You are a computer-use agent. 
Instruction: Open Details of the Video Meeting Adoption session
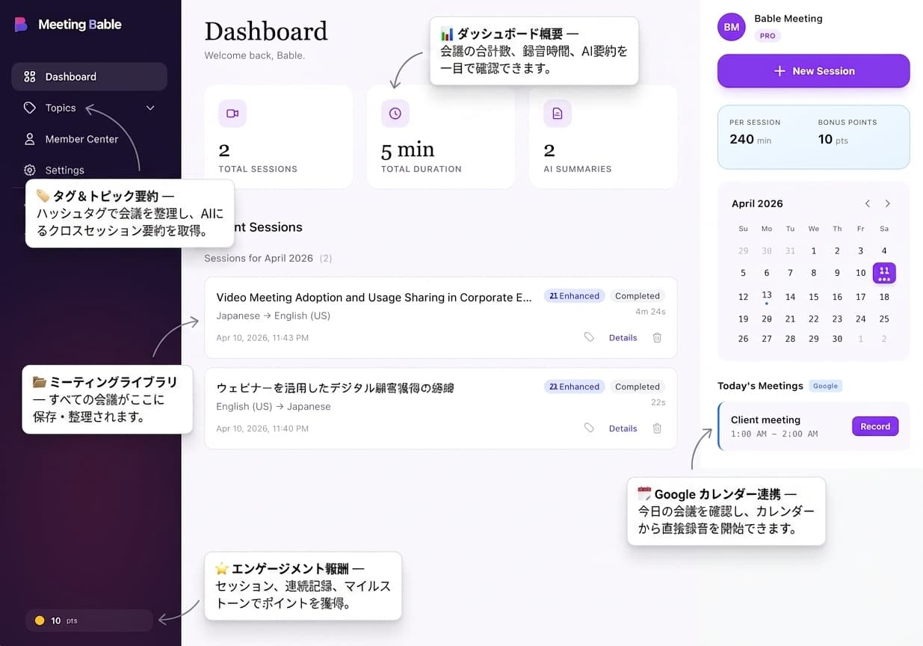click(623, 337)
